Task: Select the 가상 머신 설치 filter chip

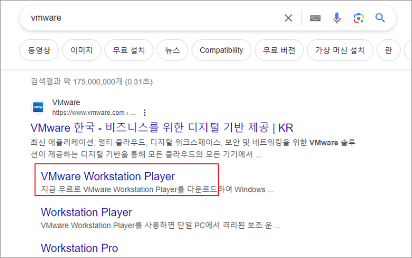Action: coord(340,50)
